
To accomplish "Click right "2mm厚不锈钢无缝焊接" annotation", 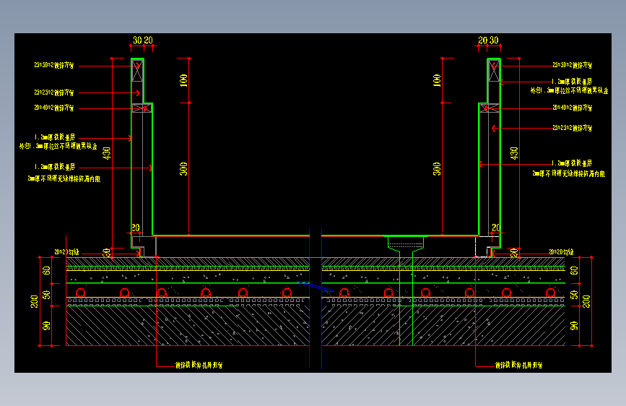I will 568,173.
